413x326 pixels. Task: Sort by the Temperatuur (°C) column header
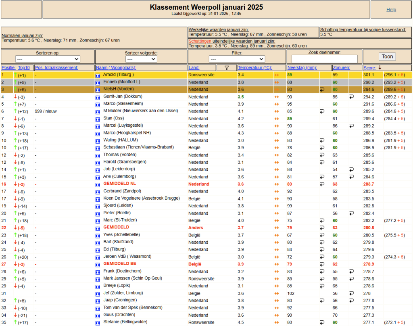click(x=255, y=68)
